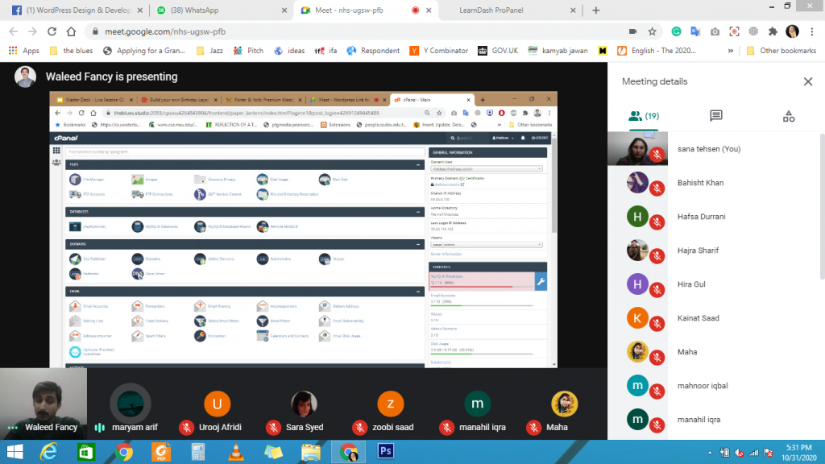
Task: Close the Meeting details panel
Action: click(807, 81)
